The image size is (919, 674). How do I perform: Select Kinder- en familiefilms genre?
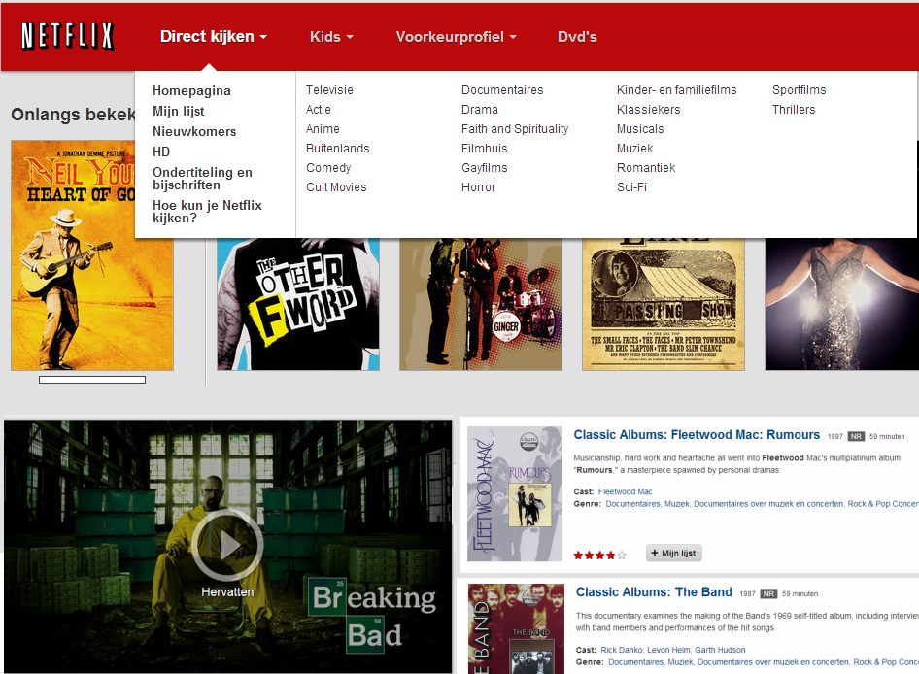(676, 90)
